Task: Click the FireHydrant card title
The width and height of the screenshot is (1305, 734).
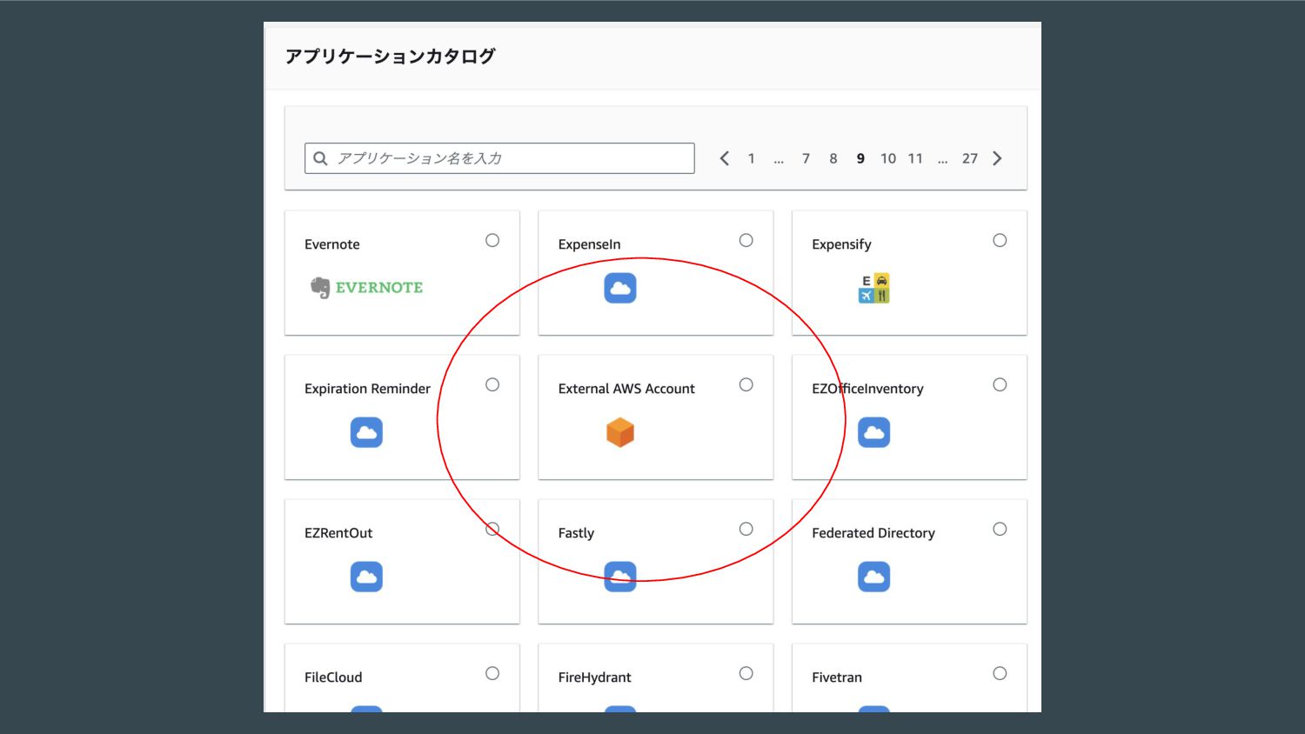Action: (x=595, y=677)
